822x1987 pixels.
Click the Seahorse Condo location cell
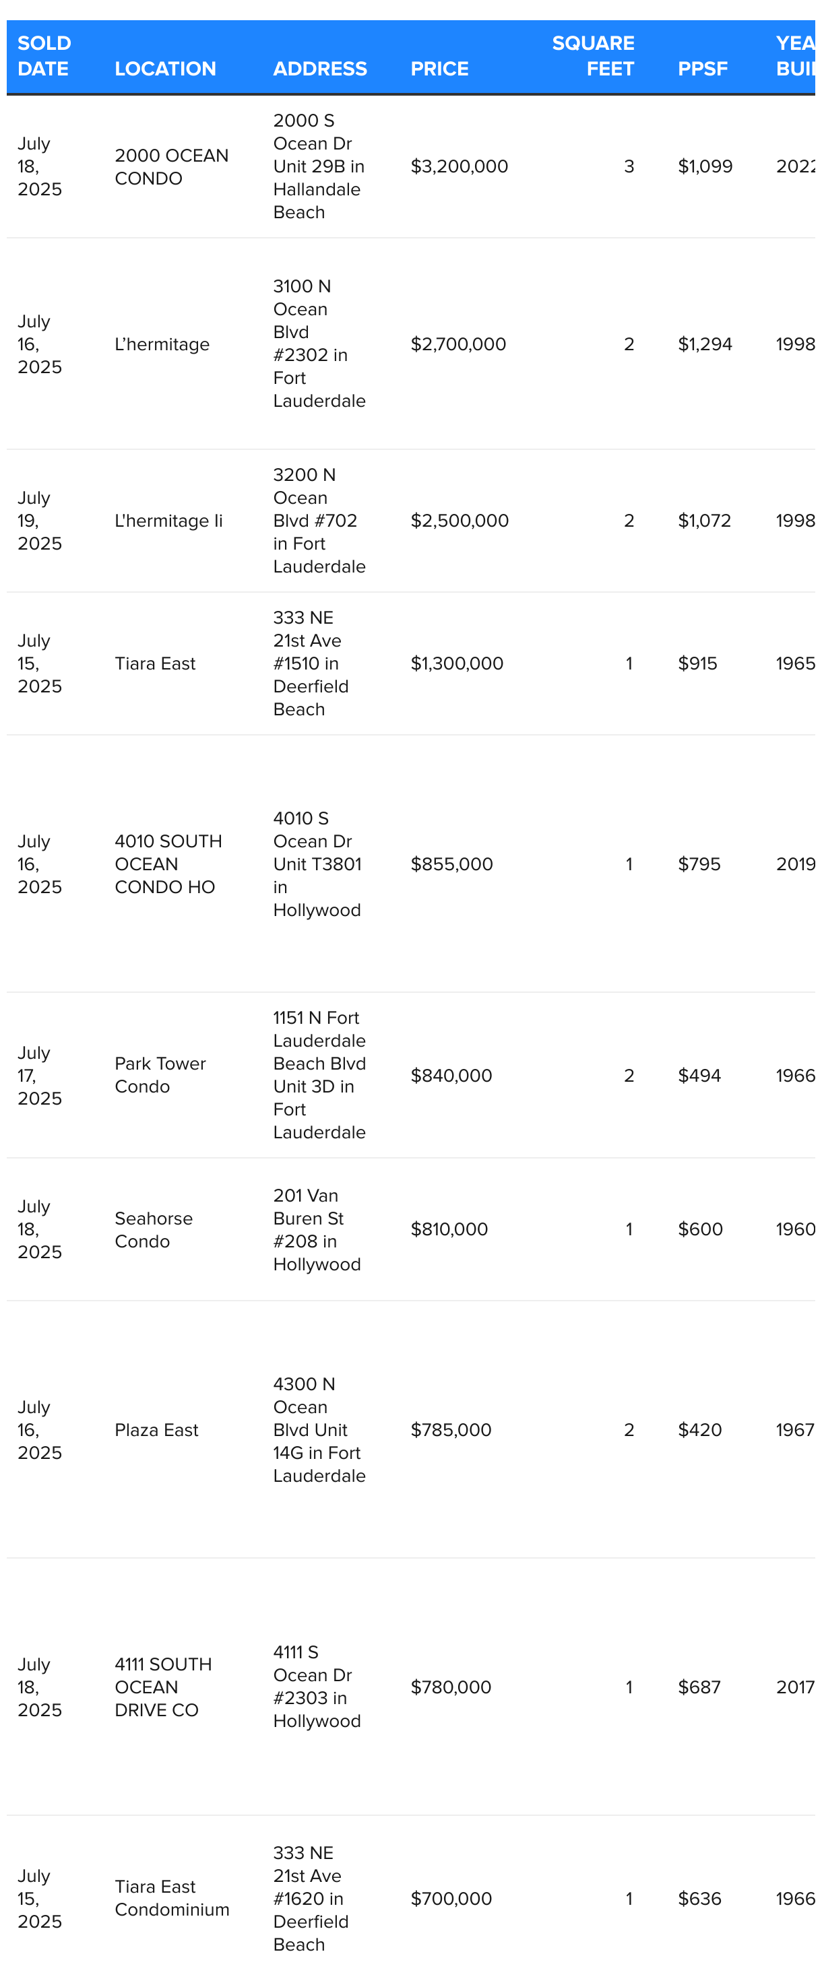154,1229
